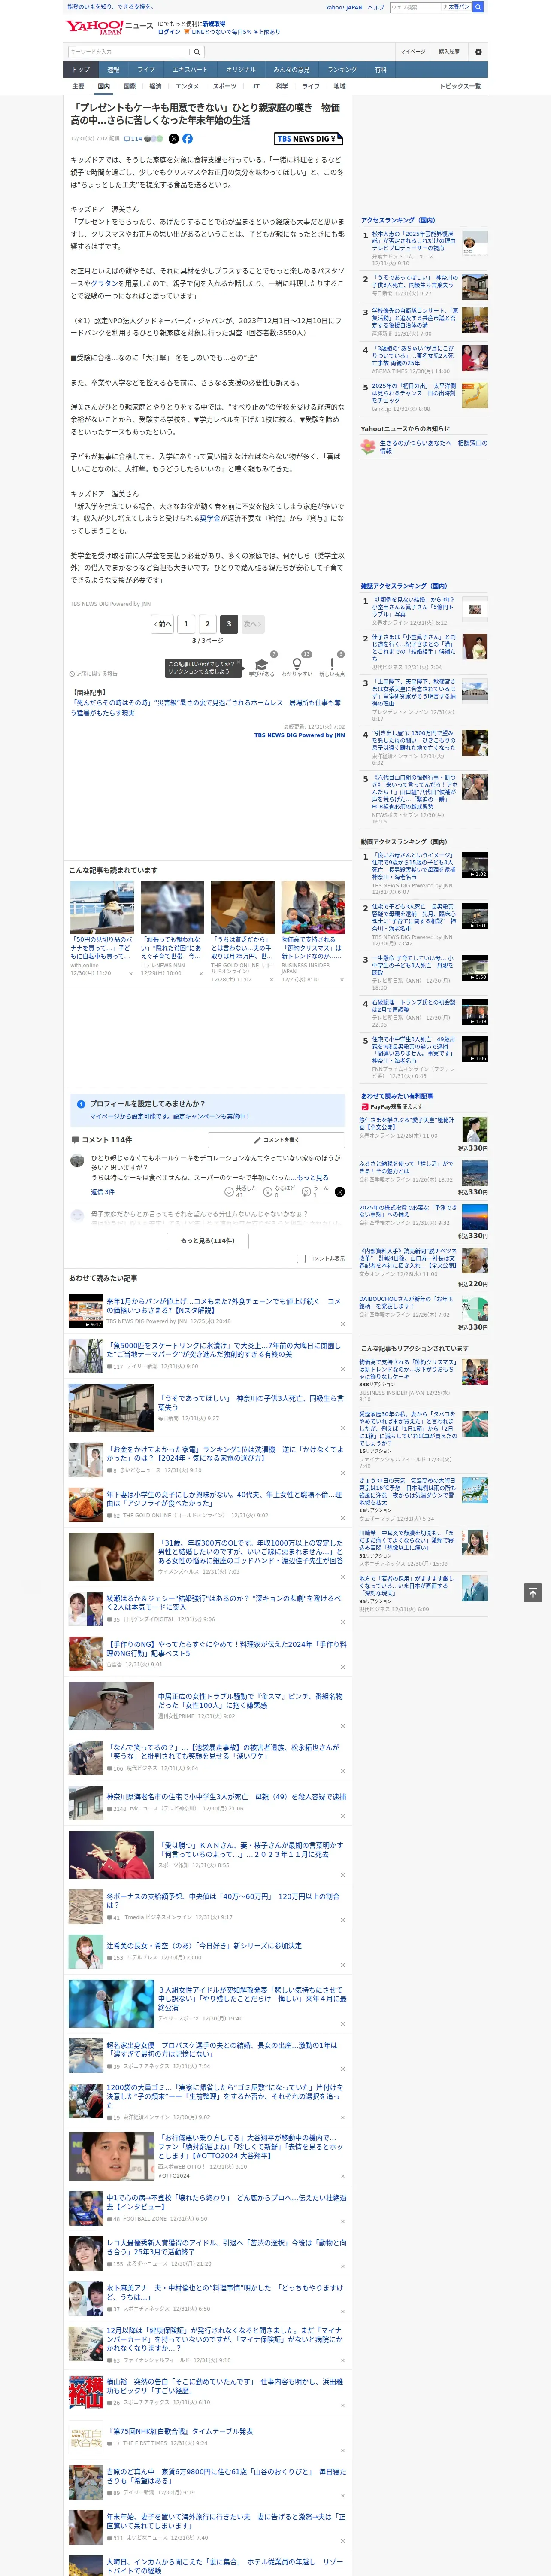Viewport: 551px width, 2576px height.
Task: Click なるほど reaction on first comment
Action: tap(279, 1191)
